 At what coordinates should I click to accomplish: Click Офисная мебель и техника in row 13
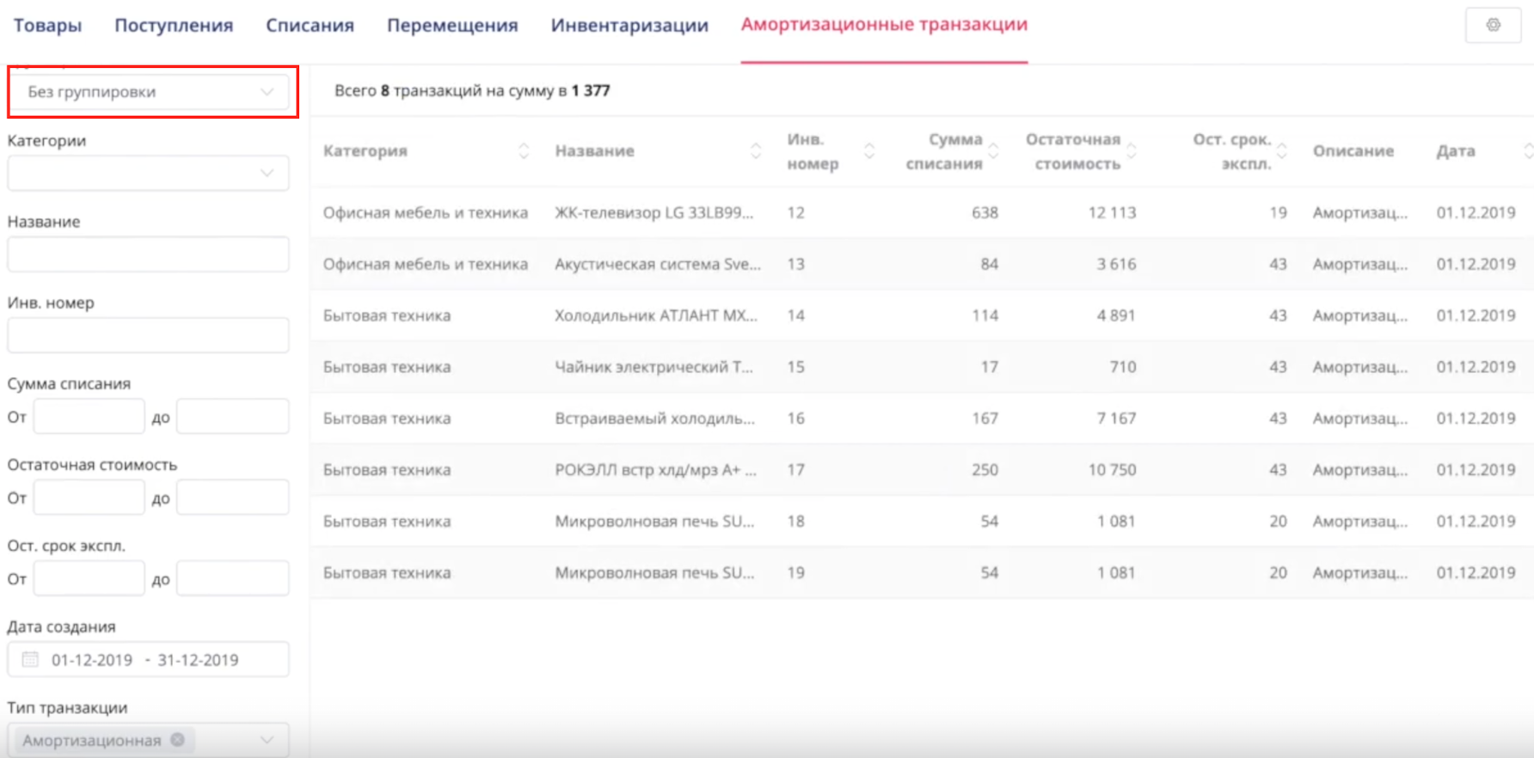[x=426, y=264]
